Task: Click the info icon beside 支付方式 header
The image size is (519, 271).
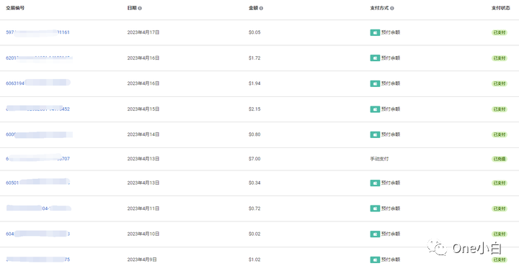Action: [392, 8]
